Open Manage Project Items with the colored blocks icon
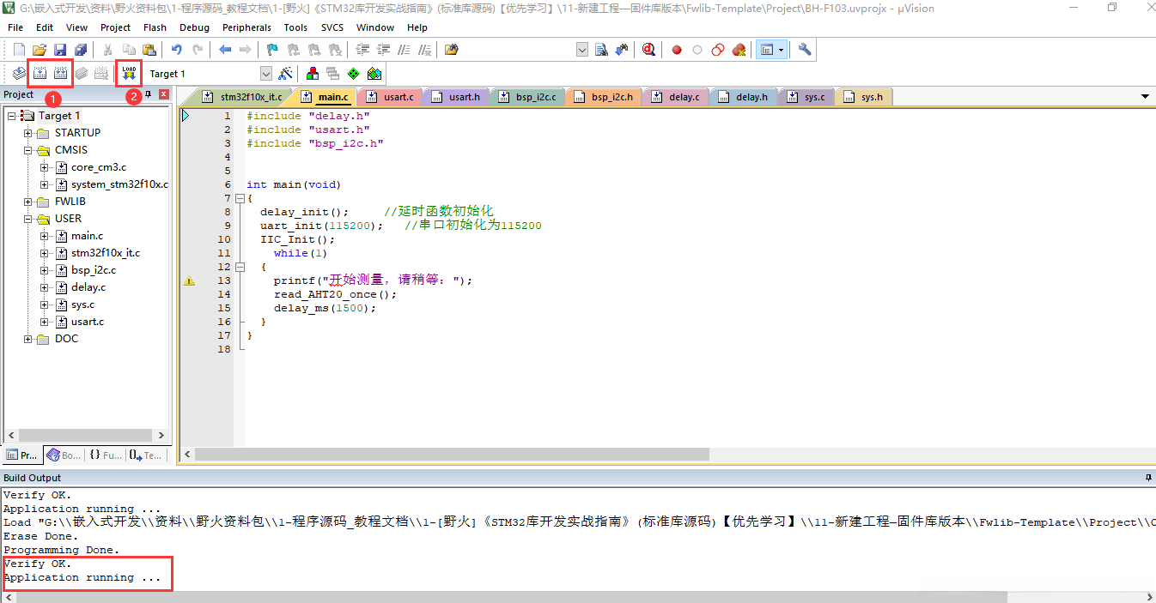Viewport: 1156px width, 603px height. tap(312, 74)
